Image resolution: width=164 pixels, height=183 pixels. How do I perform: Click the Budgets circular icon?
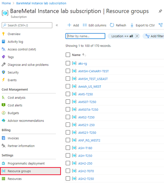click(4, 113)
